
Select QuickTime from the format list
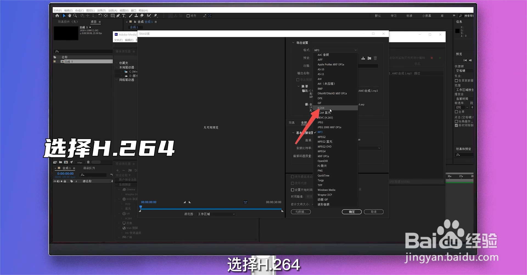[x=335, y=175]
